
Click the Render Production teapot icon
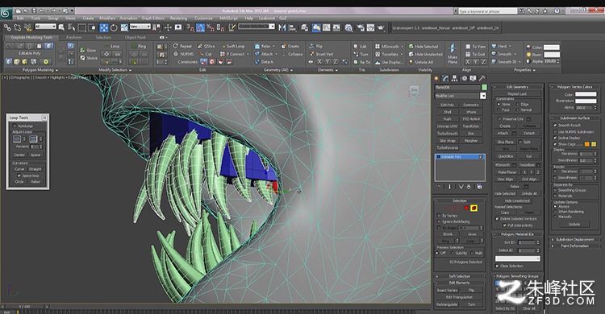coord(381,27)
